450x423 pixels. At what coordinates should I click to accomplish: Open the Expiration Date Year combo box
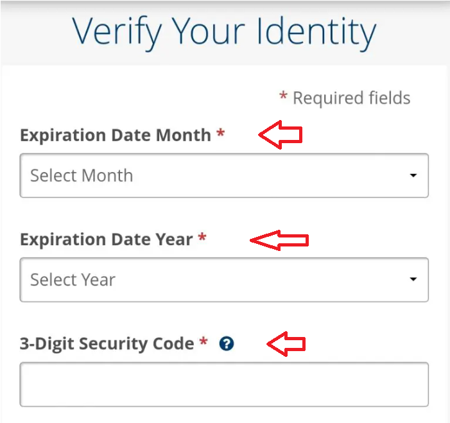coord(224,280)
